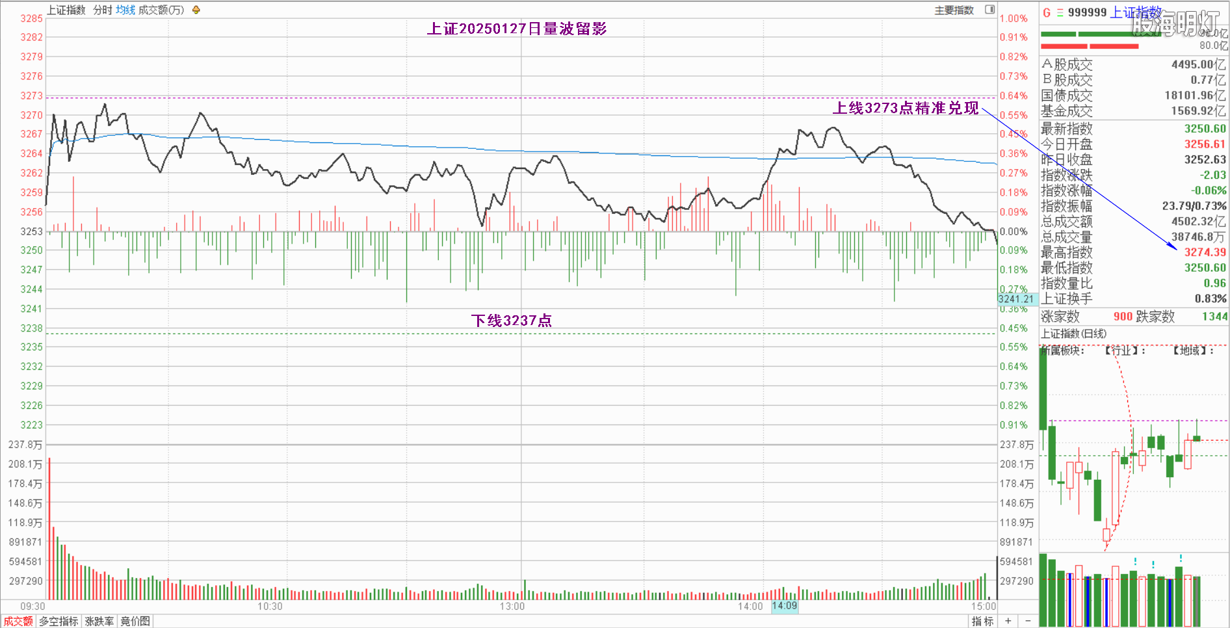Click the 1.00% percentage label on right axis
Viewport: 1230px width, 628px height.
[x=1014, y=18]
